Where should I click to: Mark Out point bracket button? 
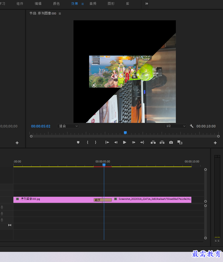(96, 142)
